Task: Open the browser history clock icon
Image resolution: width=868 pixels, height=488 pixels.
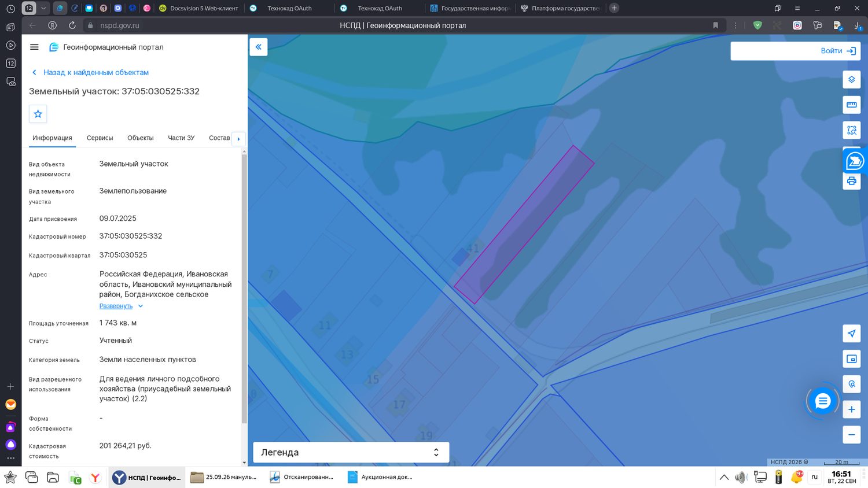Action: pos(10,9)
